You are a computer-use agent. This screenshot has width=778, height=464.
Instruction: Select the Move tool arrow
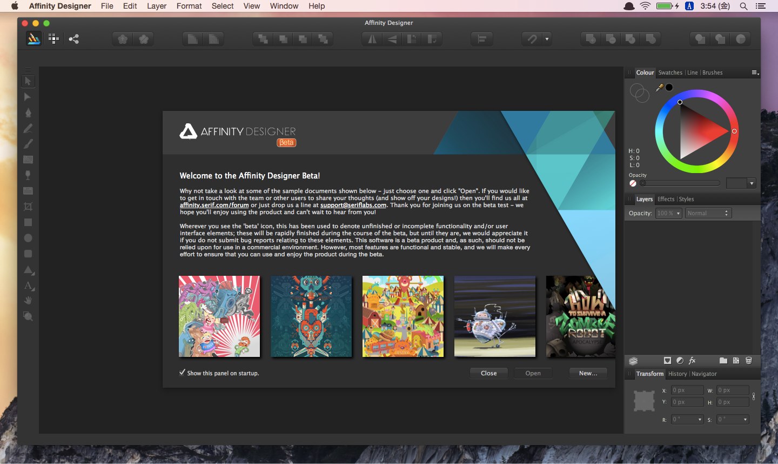[x=28, y=81]
